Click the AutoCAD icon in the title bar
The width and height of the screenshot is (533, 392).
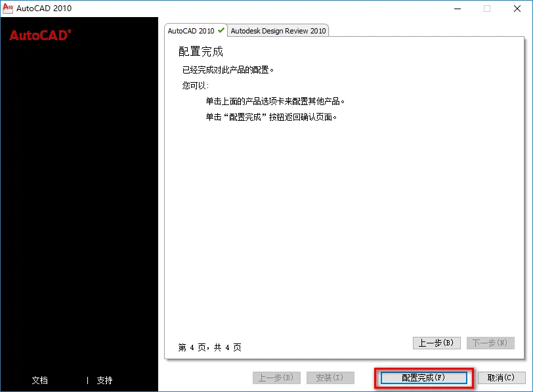click(x=7, y=8)
